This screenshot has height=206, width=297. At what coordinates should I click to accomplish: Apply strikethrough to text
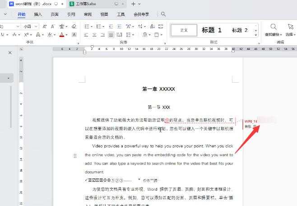coord(14,35)
